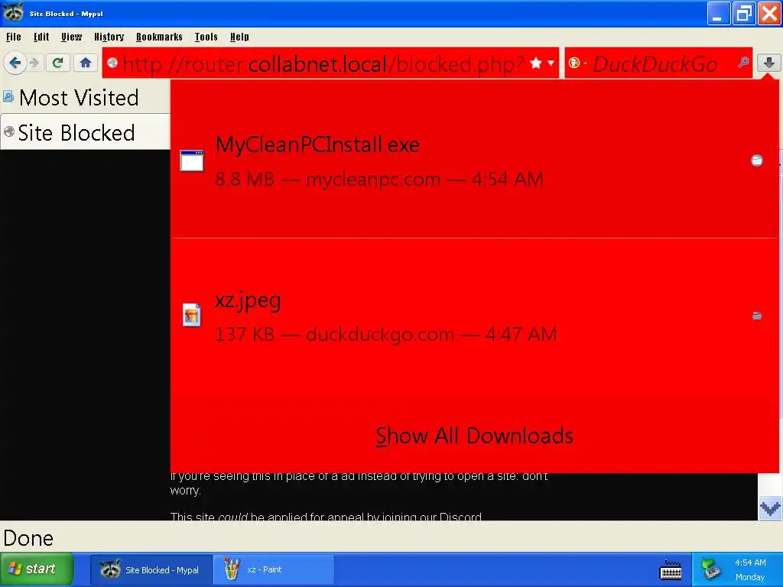
Task: Switch to xz - Paint taskbar button
Action: [273, 569]
